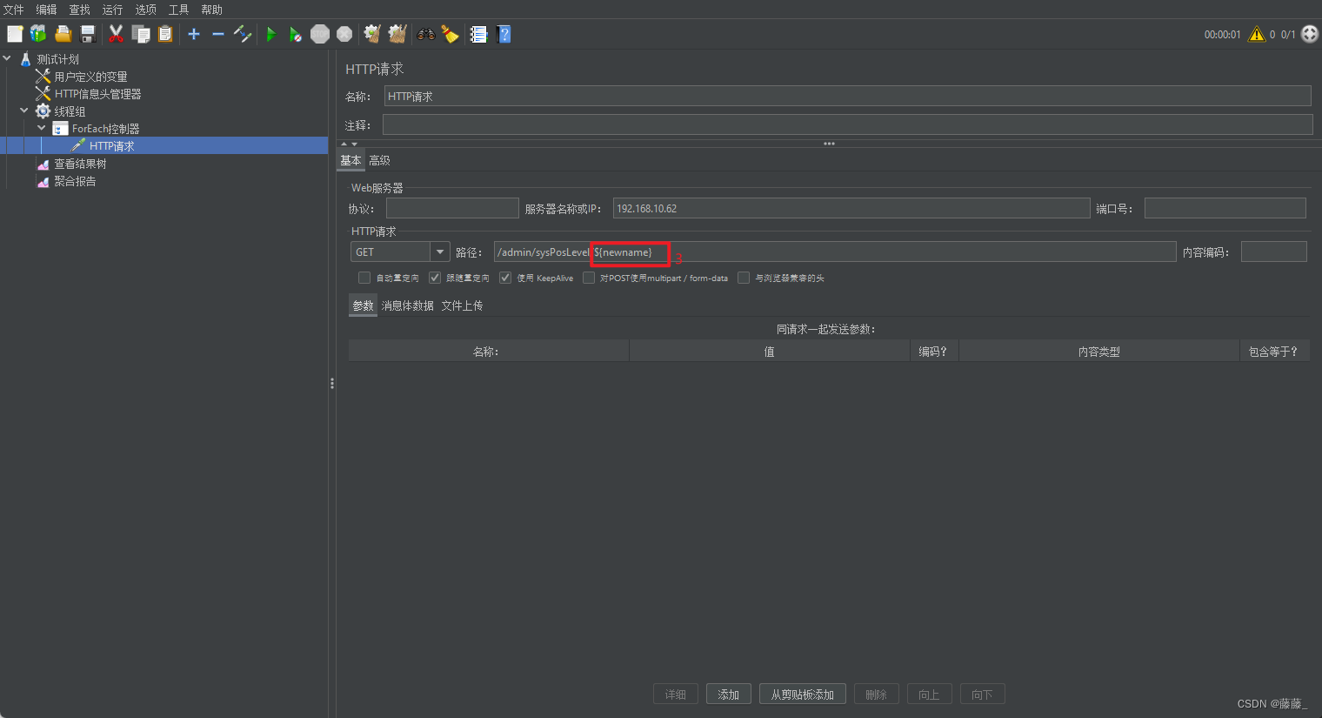Open the 选项 menu
This screenshot has width=1322, height=718.
point(145,10)
